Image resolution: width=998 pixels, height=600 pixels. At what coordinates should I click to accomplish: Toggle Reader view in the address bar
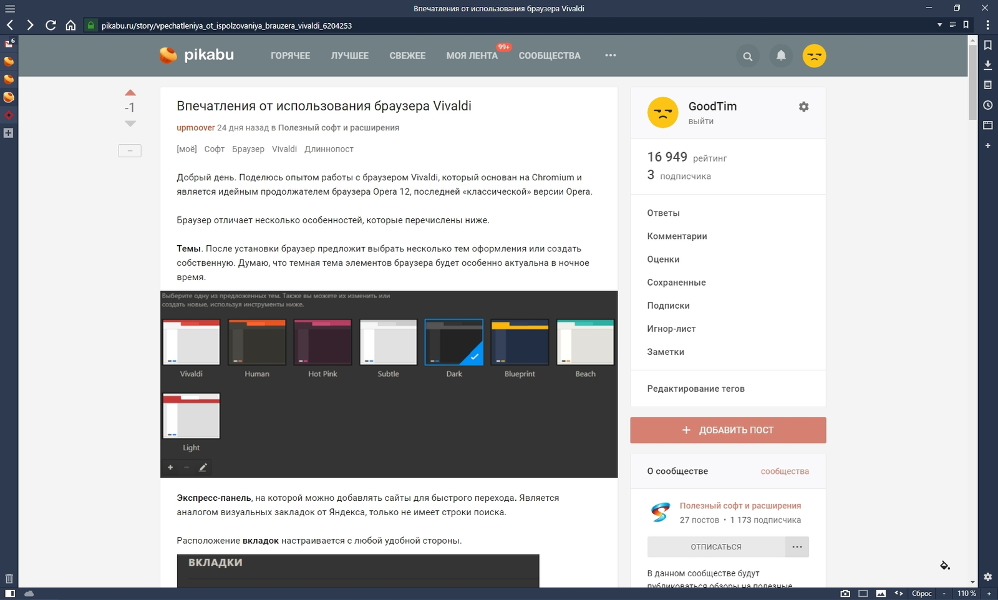pos(952,25)
